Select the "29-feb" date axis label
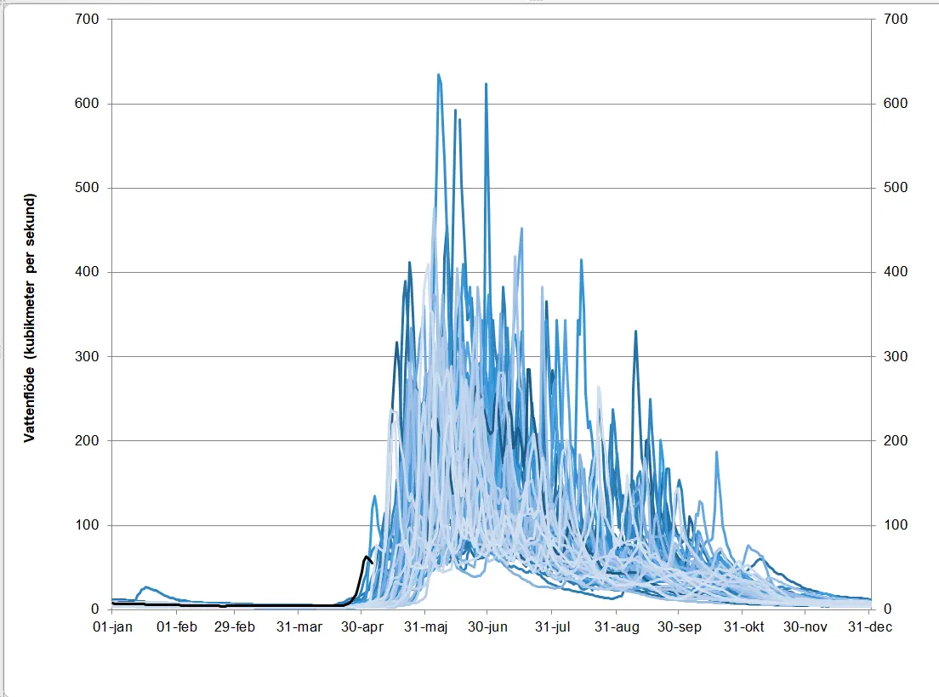The width and height of the screenshot is (939, 697). pos(234,627)
